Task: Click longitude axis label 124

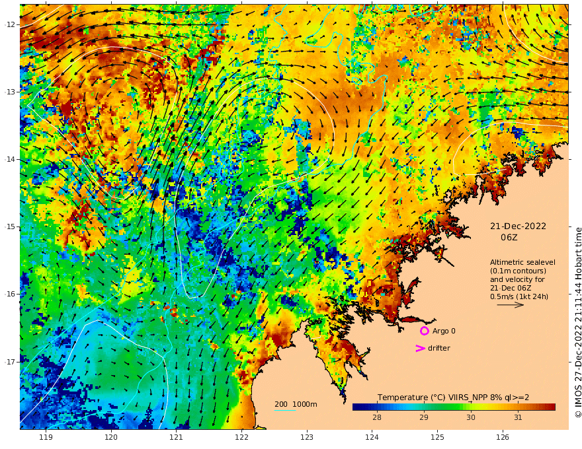Action: click(372, 437)
